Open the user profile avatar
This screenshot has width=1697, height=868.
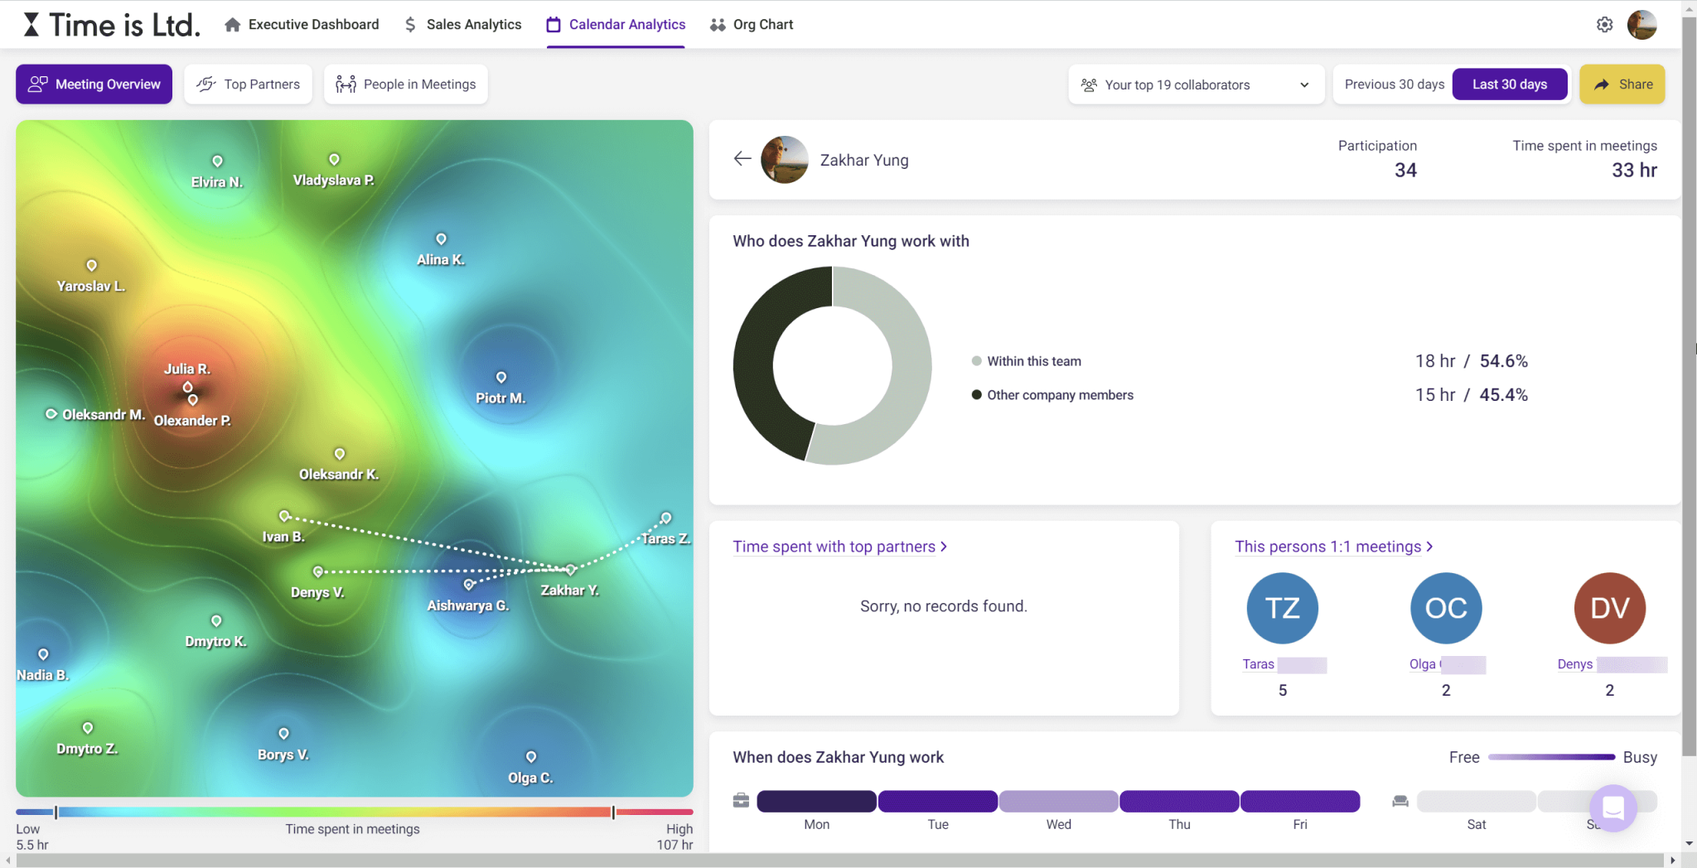[x=1641, y=25]
